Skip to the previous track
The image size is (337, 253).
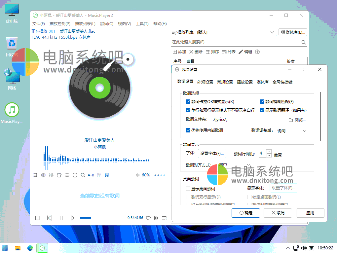tap(49, 218)
